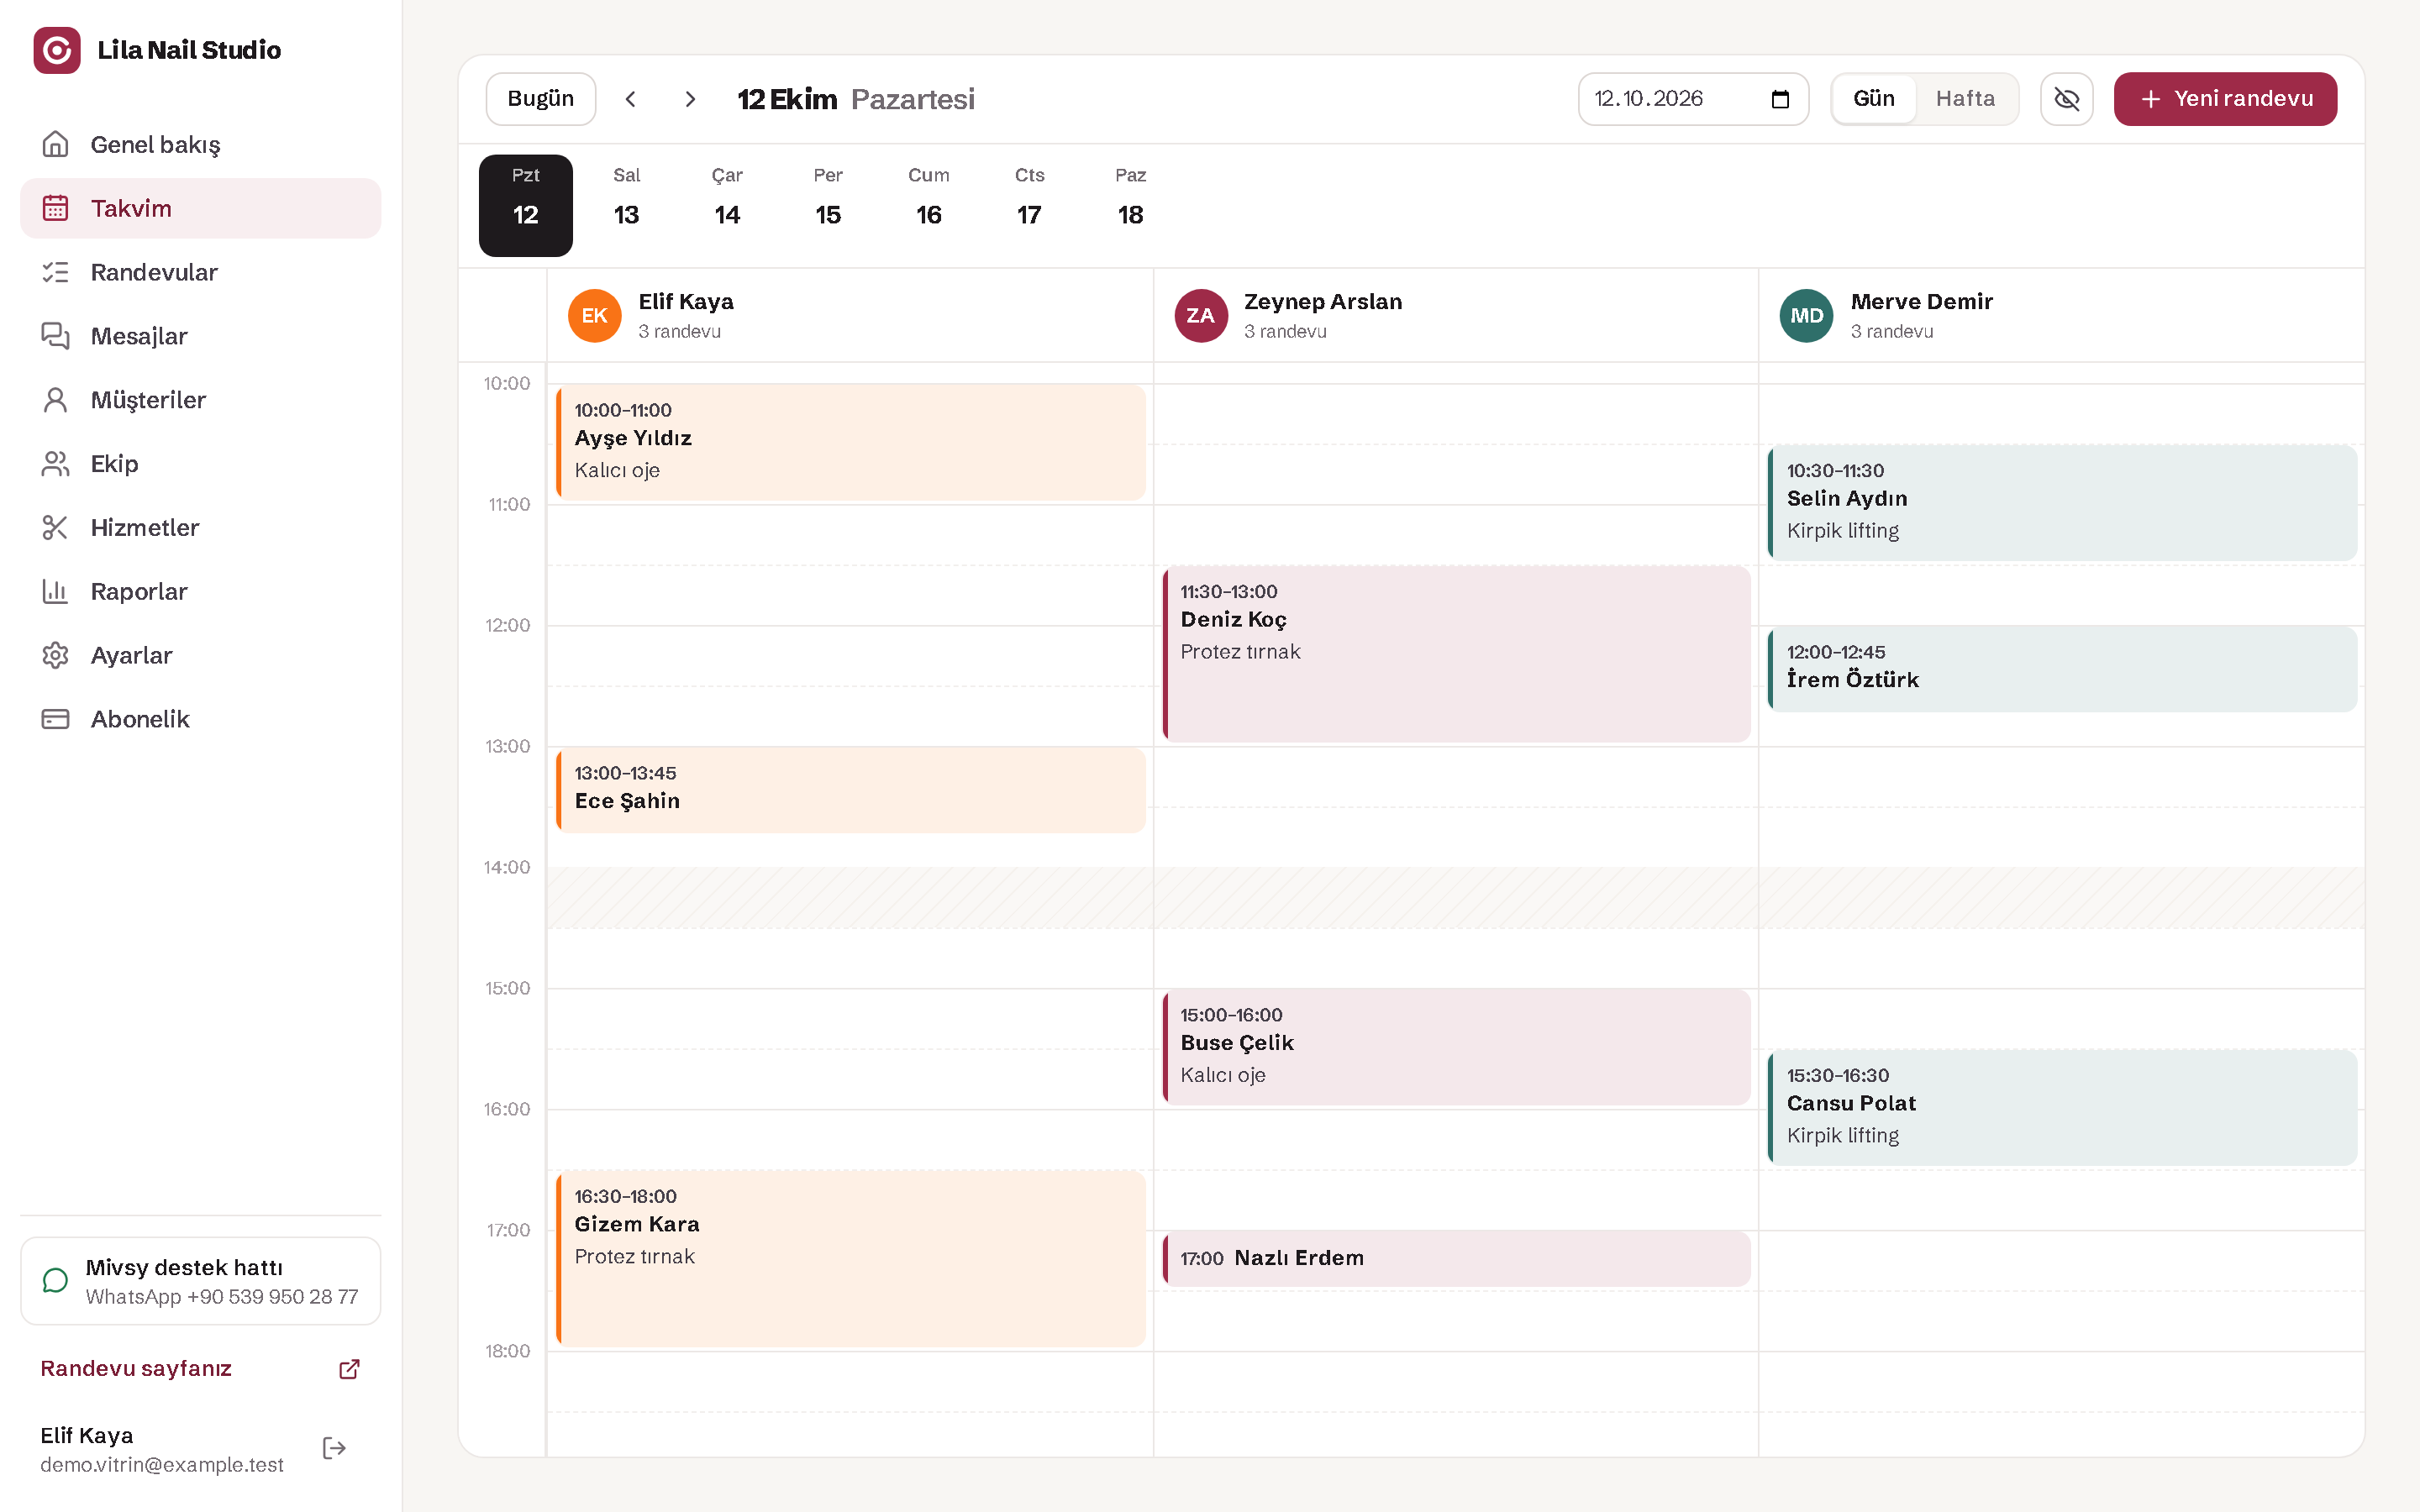Viewport: 2420px width, 1512px height.
Task: Click the logout icon next to Elif Kaya
Action: tap(335, 1449)
